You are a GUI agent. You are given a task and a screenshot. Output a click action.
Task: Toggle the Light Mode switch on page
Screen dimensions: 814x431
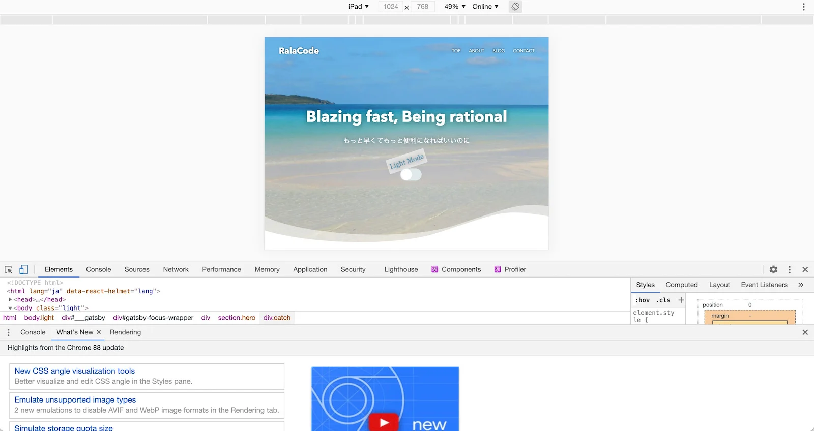click(411, 175)
